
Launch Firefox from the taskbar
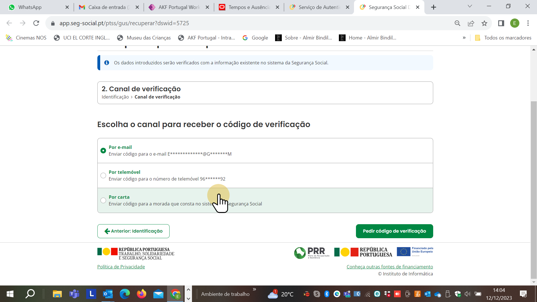(141, 294)
